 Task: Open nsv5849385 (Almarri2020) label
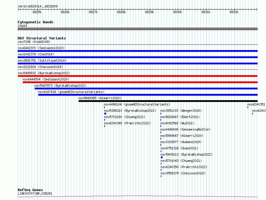100,98
